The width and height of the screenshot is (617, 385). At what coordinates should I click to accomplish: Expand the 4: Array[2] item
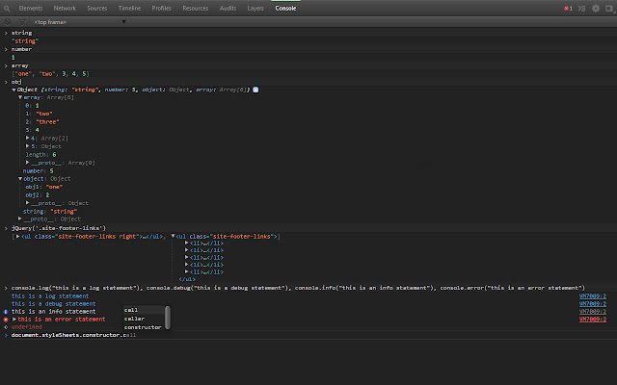point(27,138)
